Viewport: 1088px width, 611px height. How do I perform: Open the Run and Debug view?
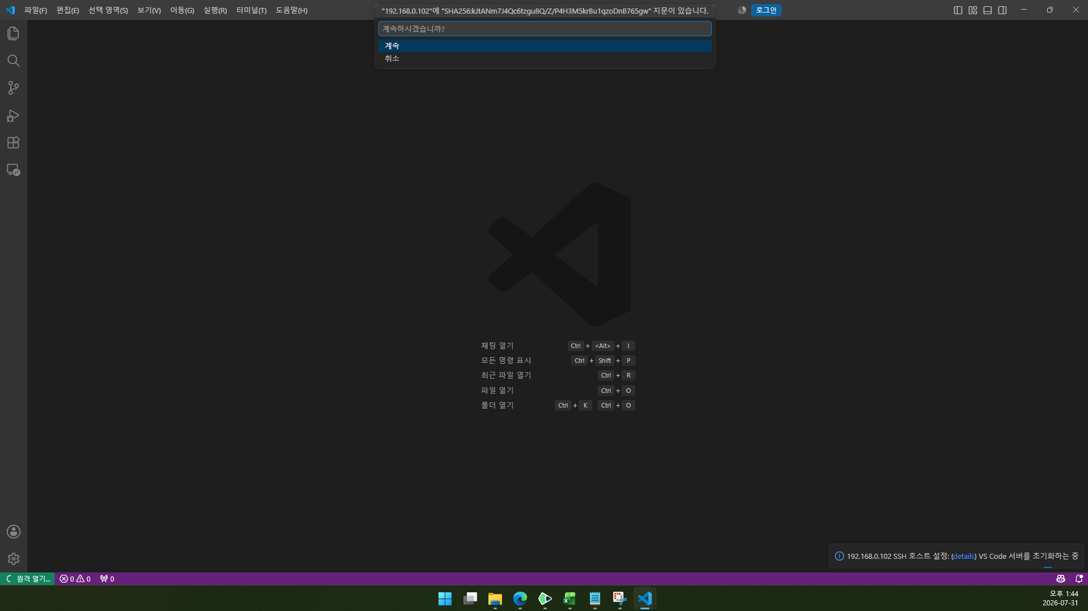tap(14, 116)
